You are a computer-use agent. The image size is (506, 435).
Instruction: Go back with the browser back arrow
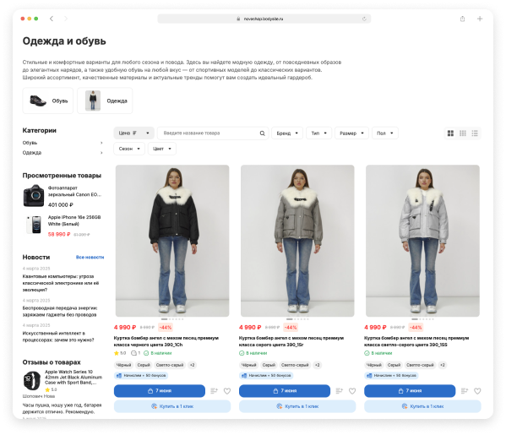[x=52, y=19]
